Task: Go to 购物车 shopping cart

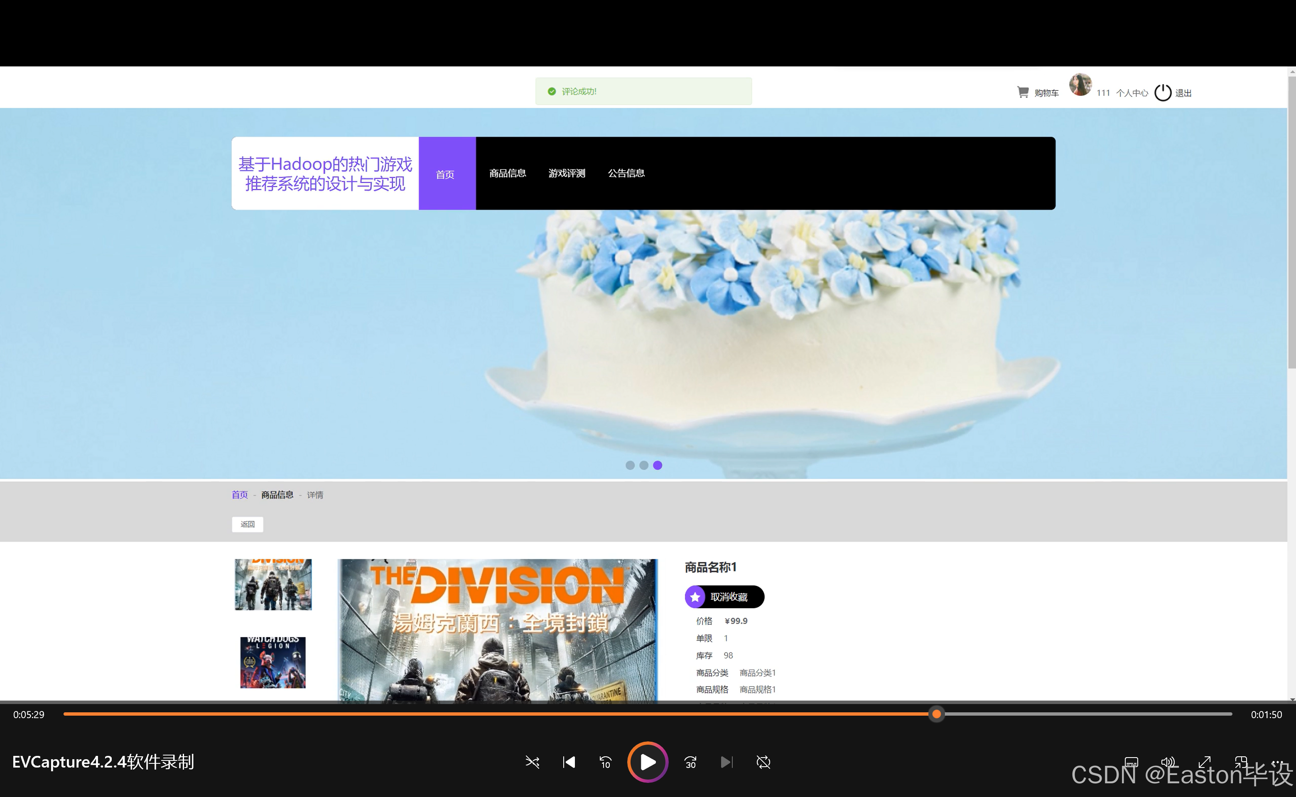Action: pos(1046,93)
